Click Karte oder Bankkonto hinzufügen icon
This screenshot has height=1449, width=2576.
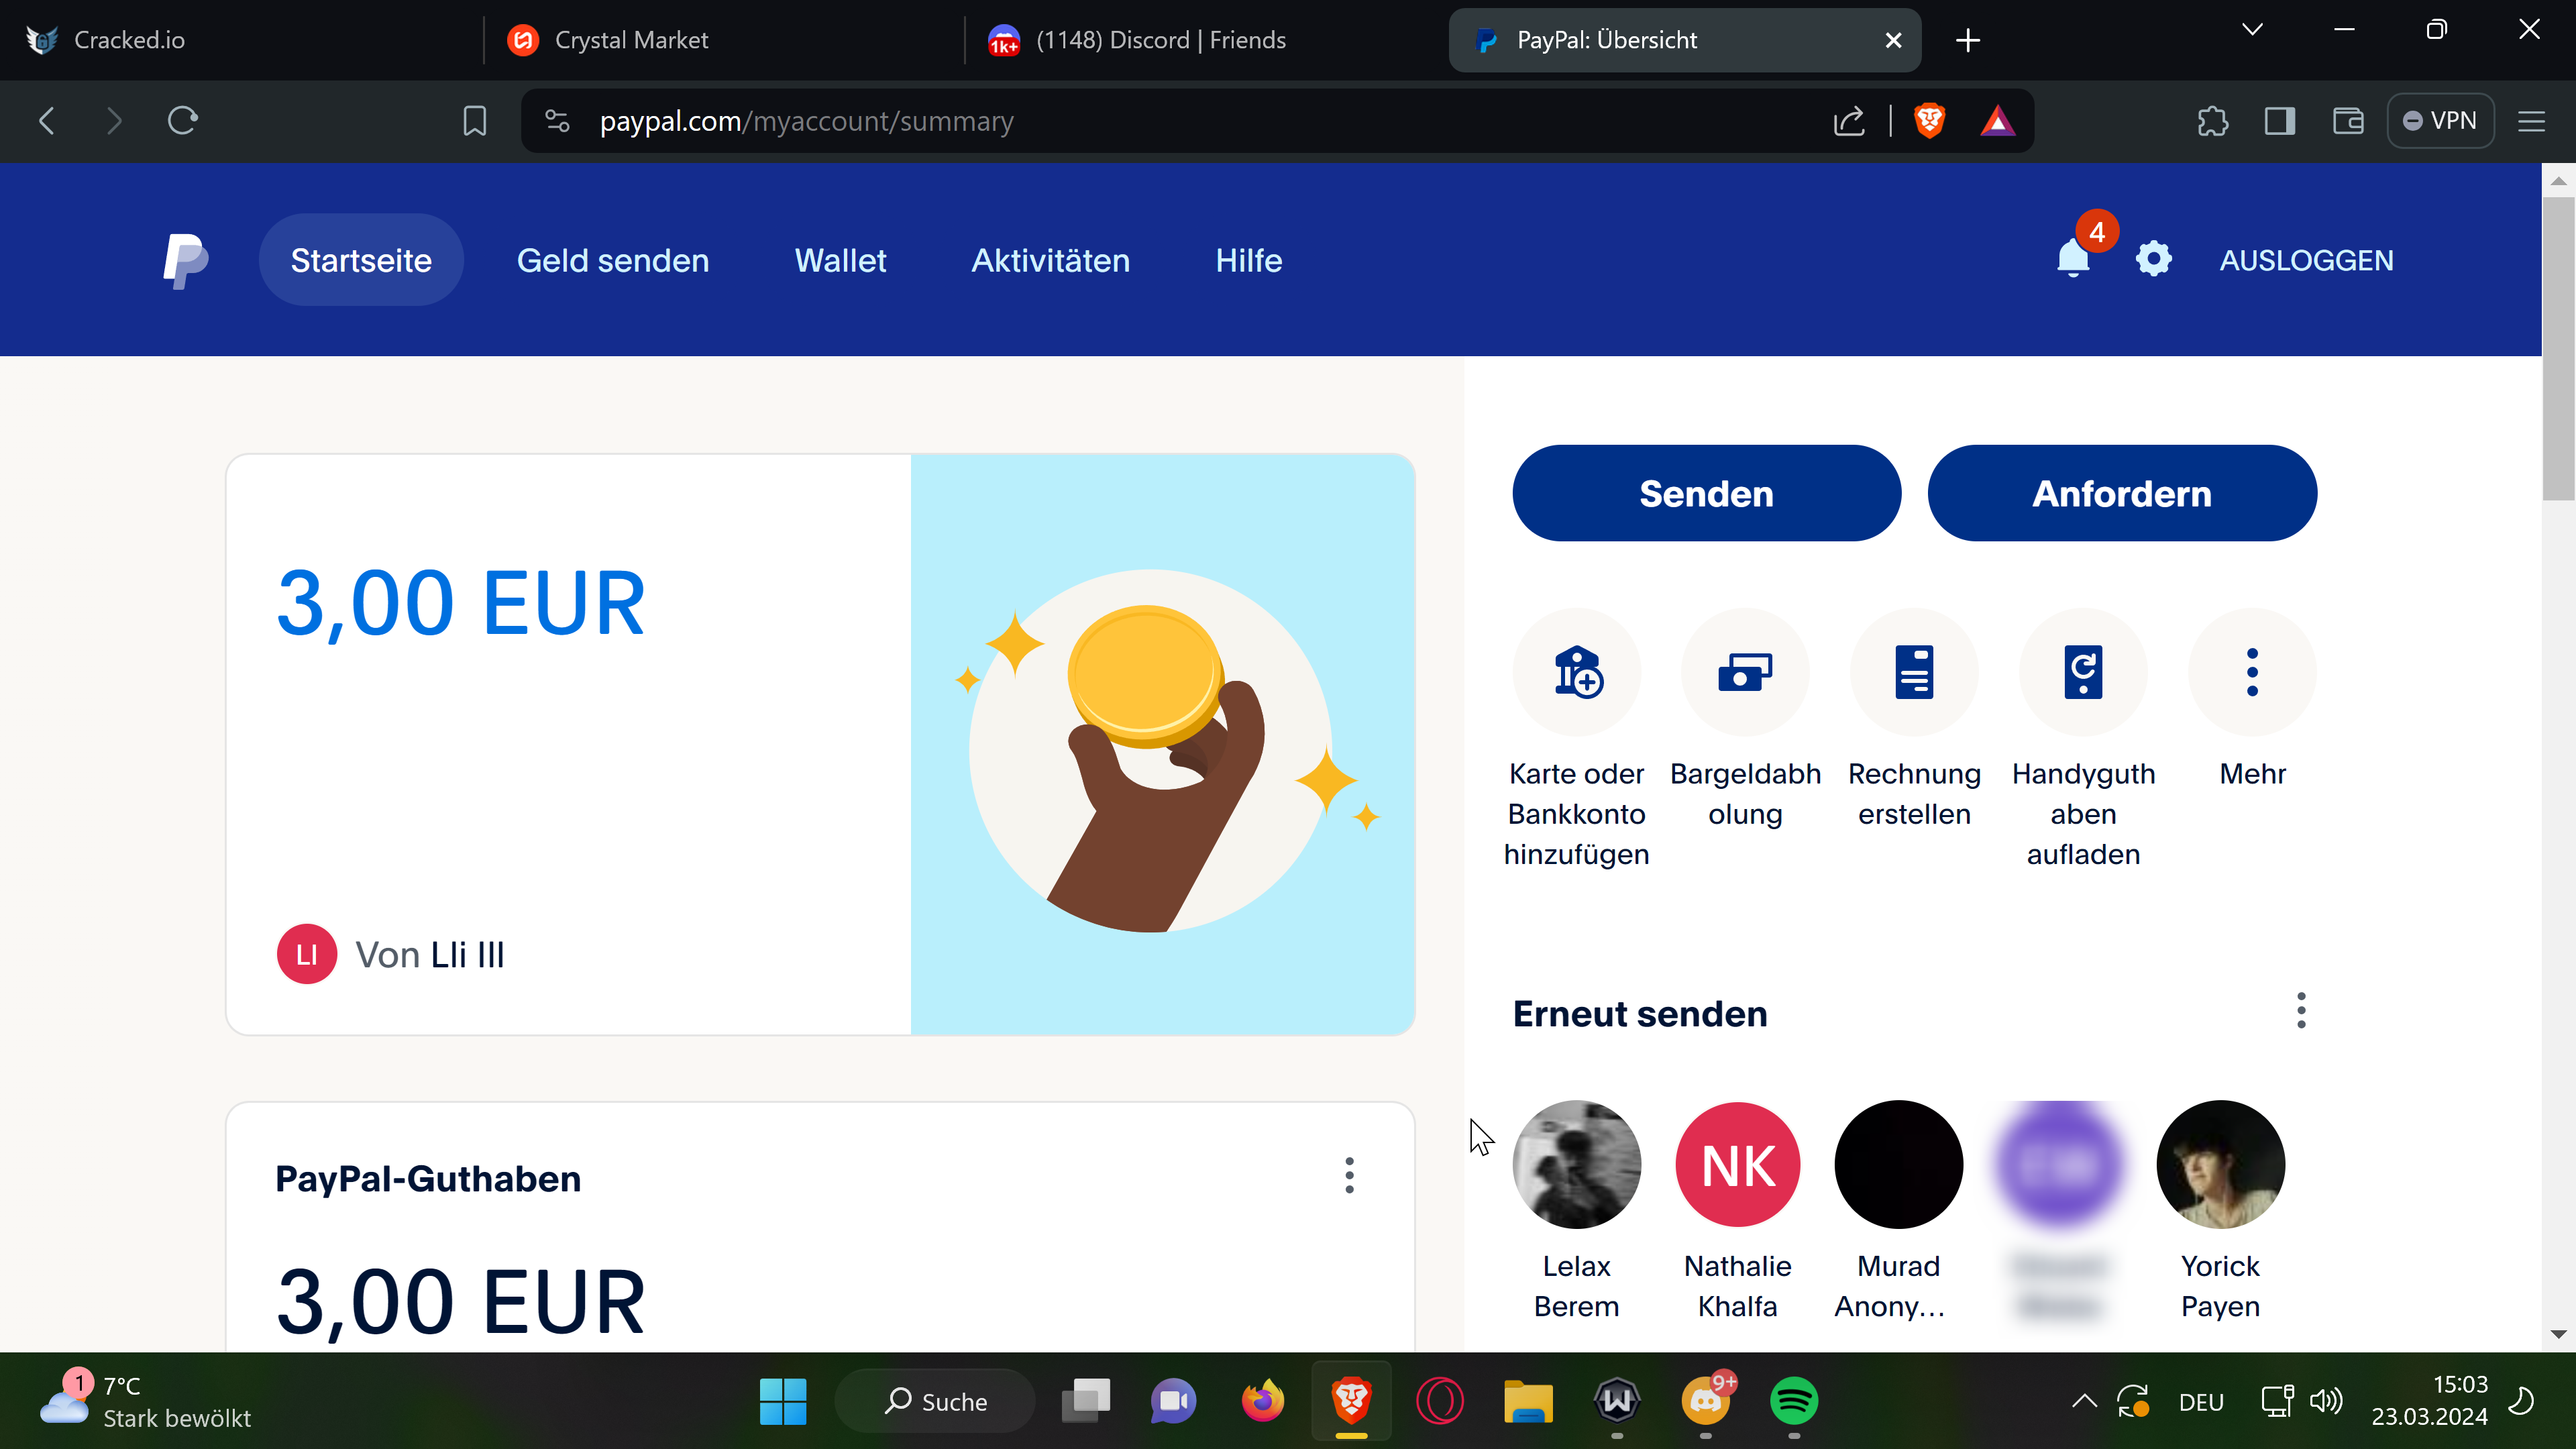click(1577, 672)
